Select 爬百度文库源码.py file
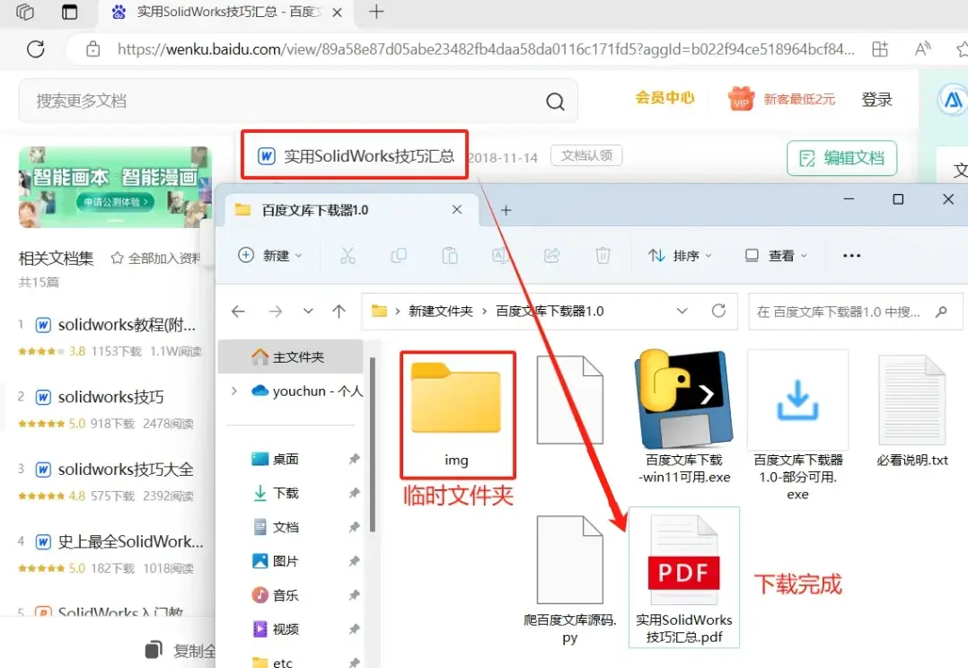968x668 pixels. 570,580
